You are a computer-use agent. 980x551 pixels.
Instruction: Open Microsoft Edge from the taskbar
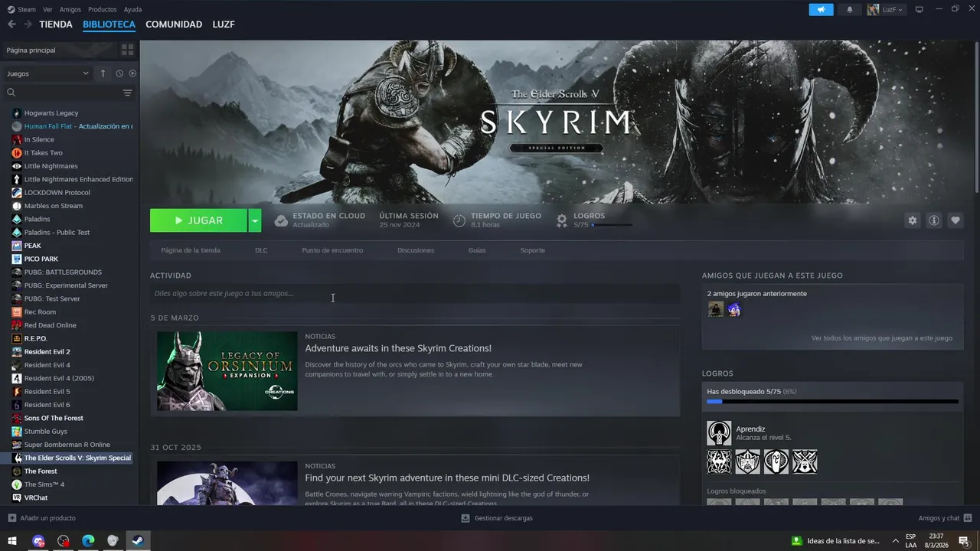point(88,541)
